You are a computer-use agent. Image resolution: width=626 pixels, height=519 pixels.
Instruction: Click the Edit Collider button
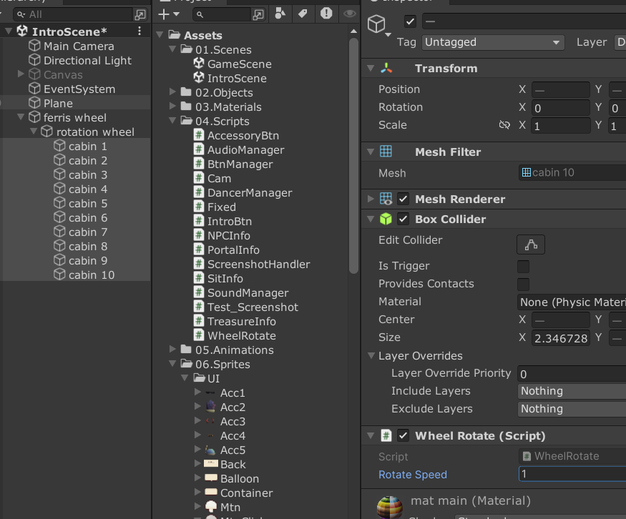pos(531,244)
